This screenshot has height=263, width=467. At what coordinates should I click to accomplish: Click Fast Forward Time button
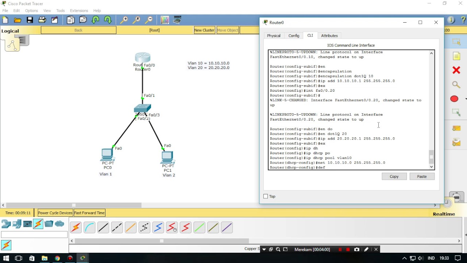89,213
